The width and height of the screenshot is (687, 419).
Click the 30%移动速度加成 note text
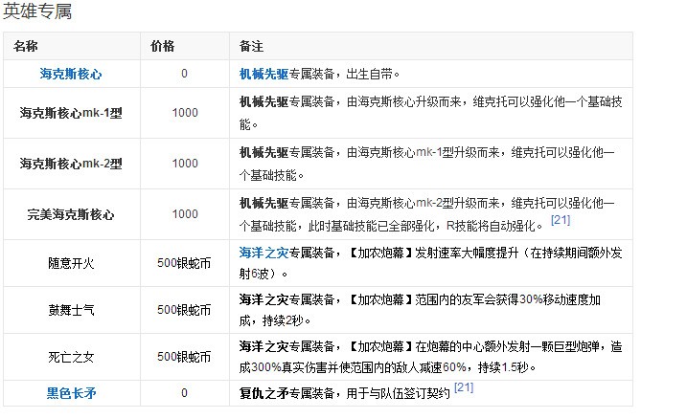pyautogui.click(x=420, y=310)
